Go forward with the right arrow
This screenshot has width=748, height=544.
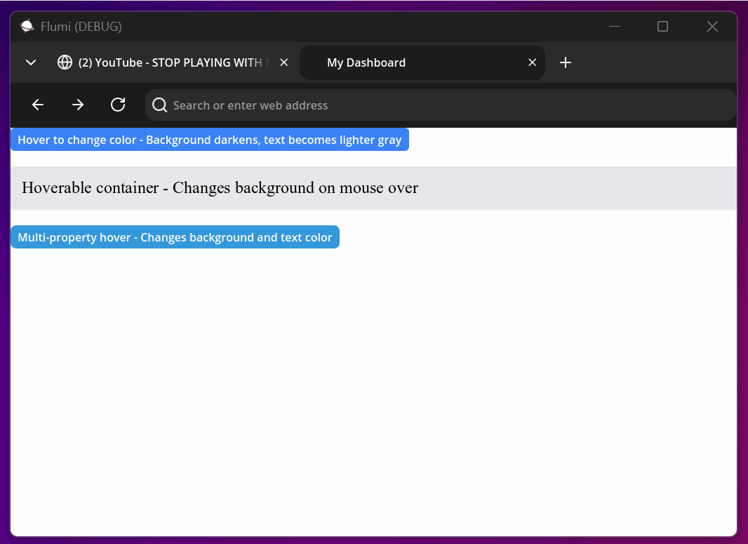78,105
